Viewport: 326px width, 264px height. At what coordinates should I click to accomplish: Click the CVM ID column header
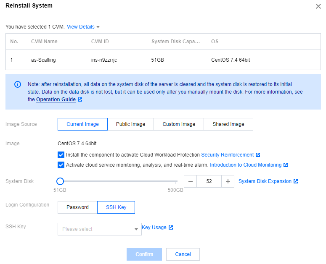point(100,42)
